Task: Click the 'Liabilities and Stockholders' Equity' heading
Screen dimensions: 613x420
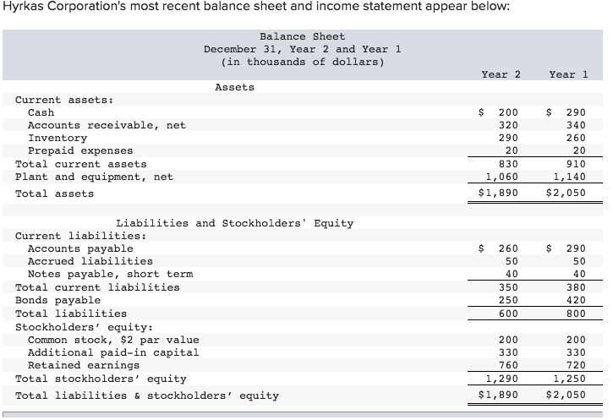Action: coord(234,223)
